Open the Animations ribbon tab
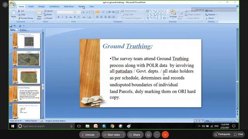The image size is (248, 139). (x=54, y=7)
